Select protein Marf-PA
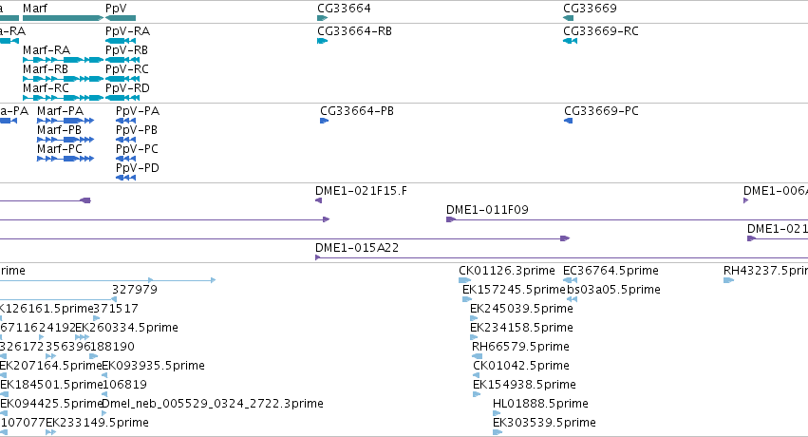 click(66, 121)
